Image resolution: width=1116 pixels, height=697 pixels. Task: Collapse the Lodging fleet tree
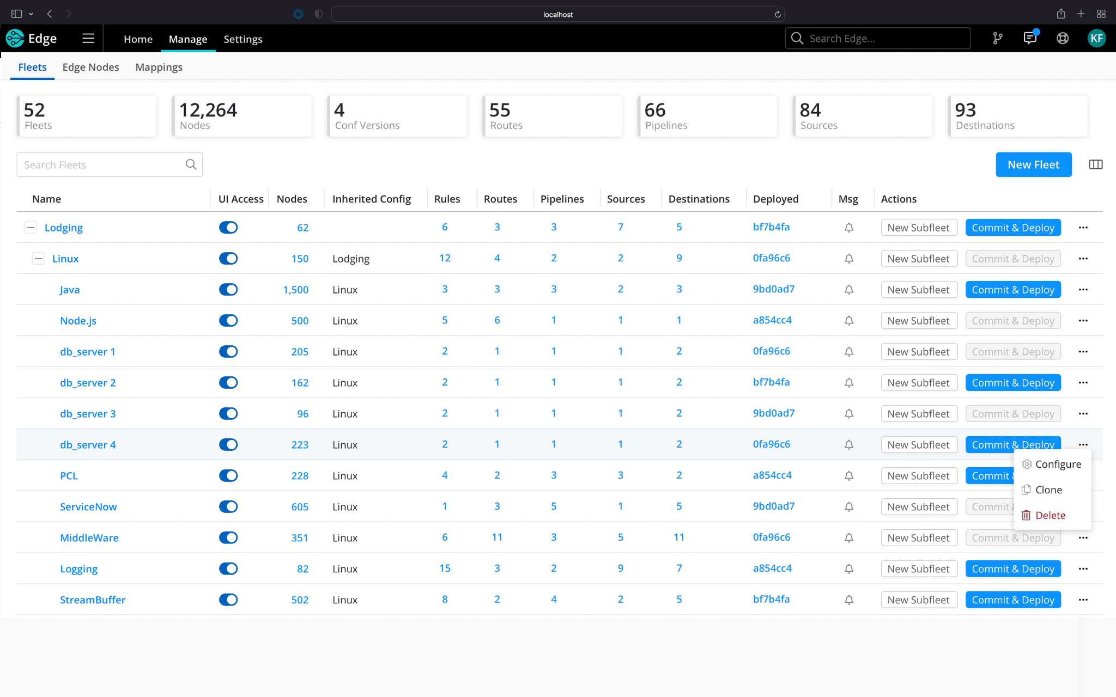click(31, 228)
